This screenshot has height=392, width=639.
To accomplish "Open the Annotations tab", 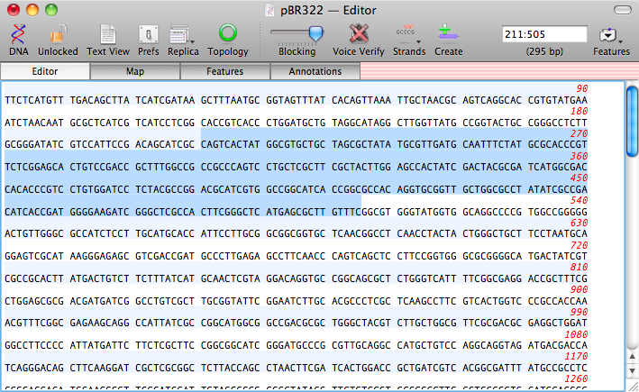I will point(315,70).
